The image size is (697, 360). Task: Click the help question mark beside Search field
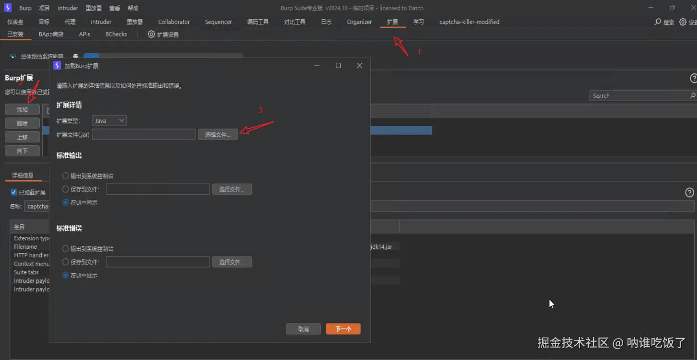click(693, 78)
